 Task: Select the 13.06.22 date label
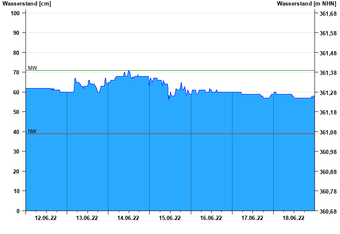pyautogui.click(x=87, y=218)
